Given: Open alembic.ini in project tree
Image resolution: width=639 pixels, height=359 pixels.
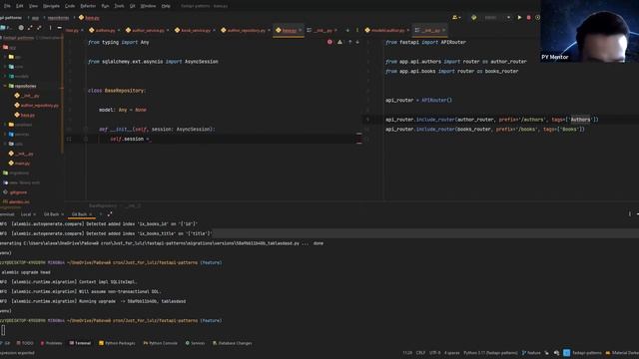Looking at the screenshot, I should pos(16,201).
